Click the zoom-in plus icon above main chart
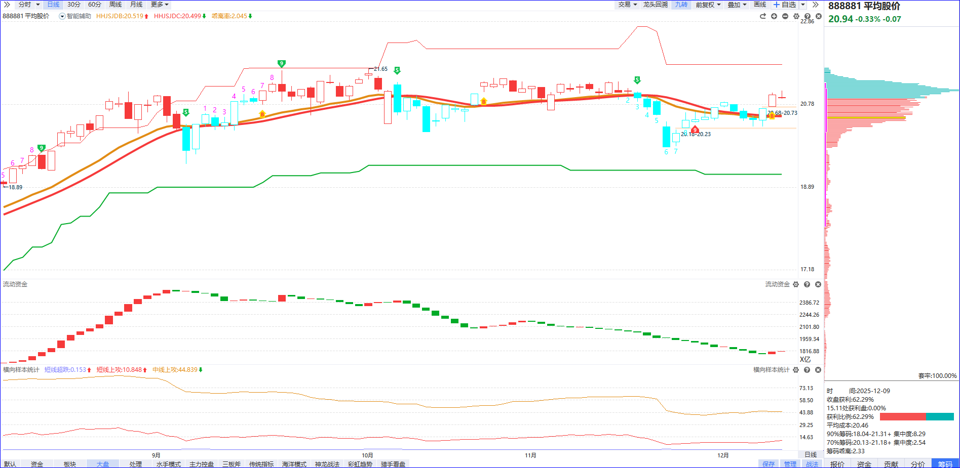Viewport: 960px width, 468px height. [x=774, y=16]
